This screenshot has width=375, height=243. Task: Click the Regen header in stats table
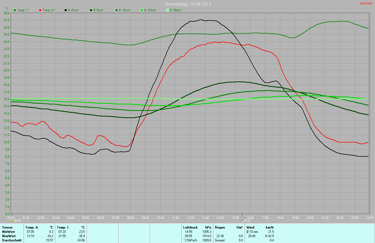click(220, 227)
